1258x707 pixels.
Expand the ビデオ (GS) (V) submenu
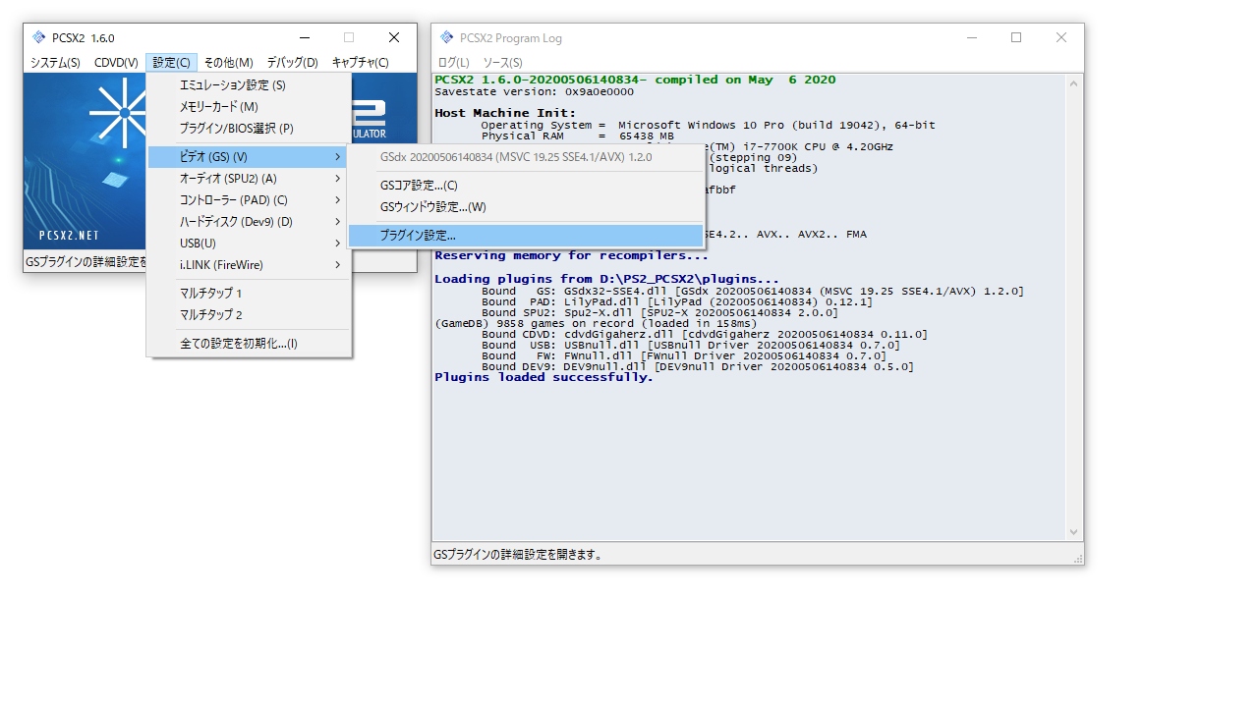tap(249, 157)
